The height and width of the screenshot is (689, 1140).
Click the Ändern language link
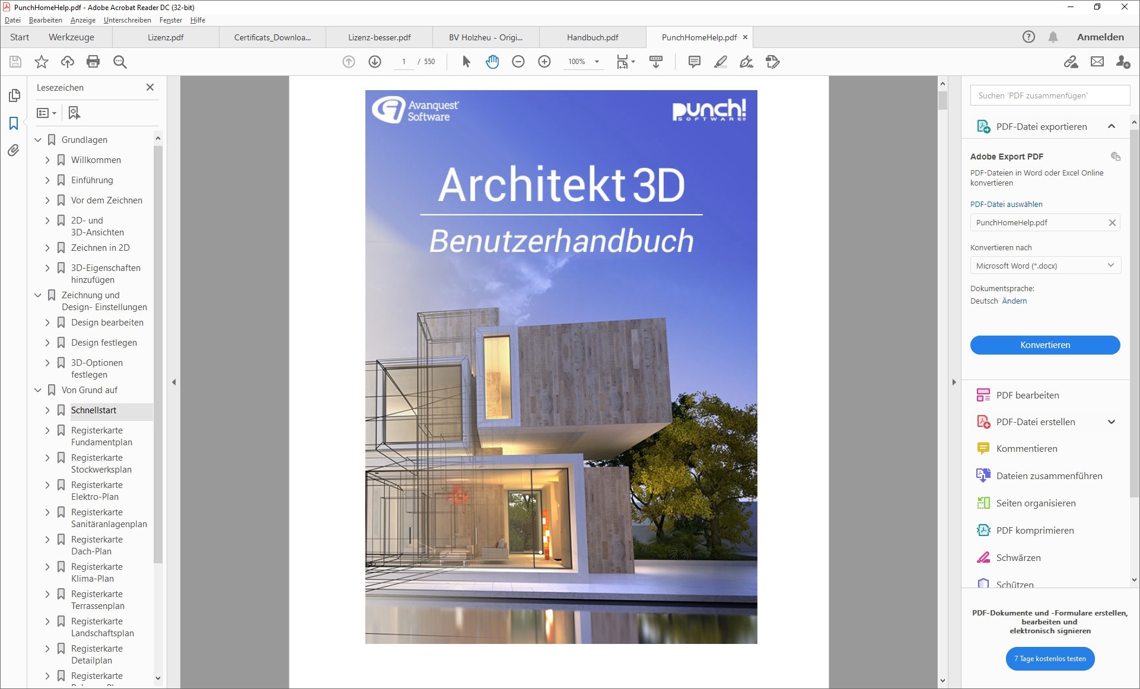(x=1014, y=301)
